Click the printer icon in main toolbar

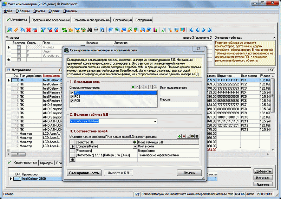96,30
